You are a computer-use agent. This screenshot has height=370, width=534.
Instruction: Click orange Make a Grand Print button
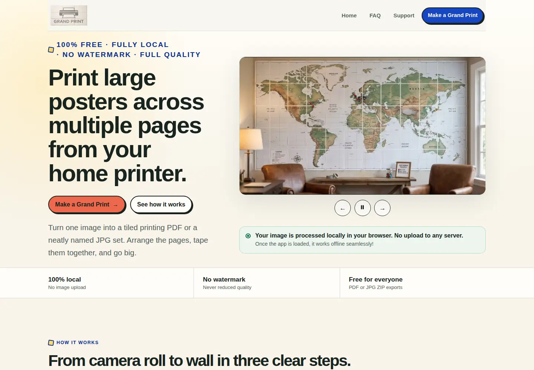tap(87, 205)
